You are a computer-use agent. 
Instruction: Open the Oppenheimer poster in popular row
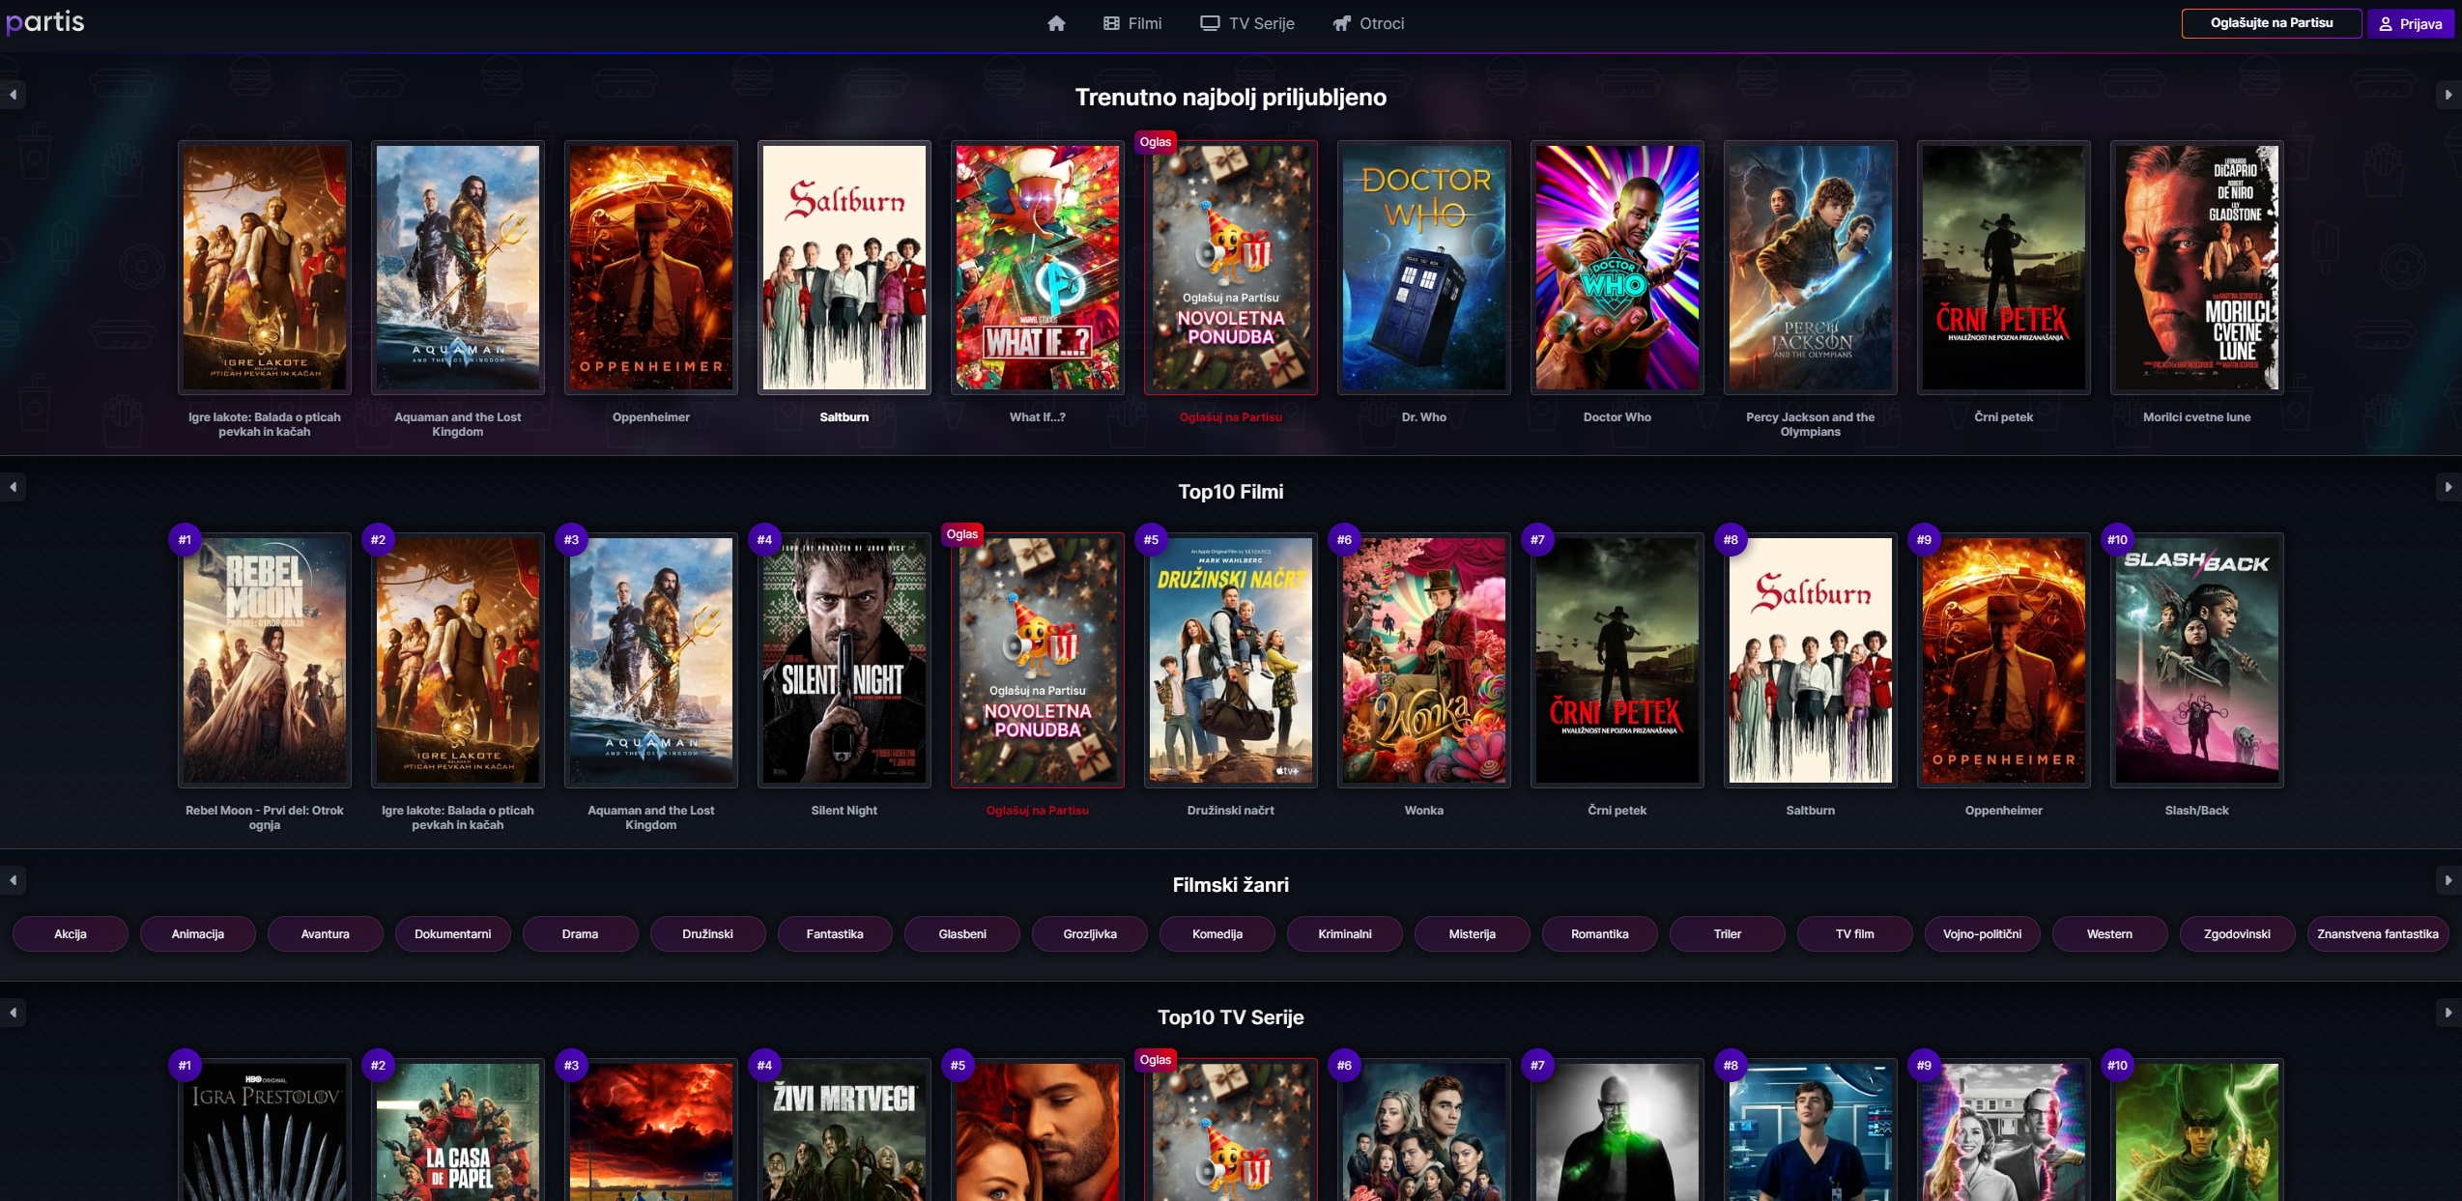650,268
